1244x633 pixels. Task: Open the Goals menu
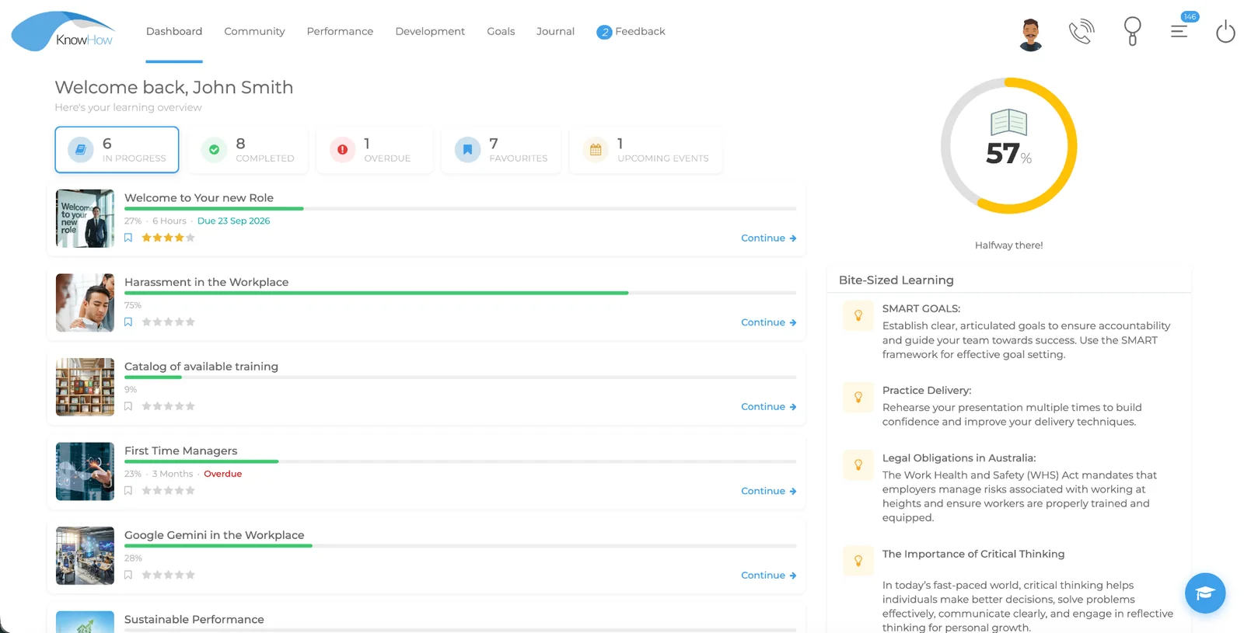[x=501, y=31]
